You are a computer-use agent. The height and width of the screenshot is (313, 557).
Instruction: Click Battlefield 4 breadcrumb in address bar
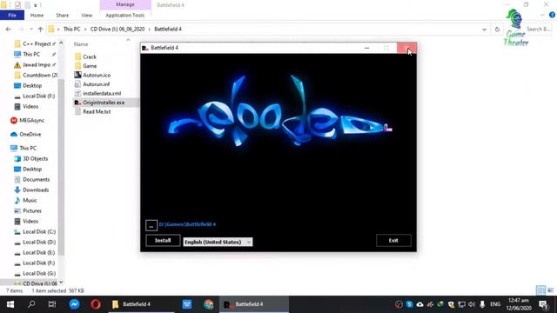pos(168,29)
